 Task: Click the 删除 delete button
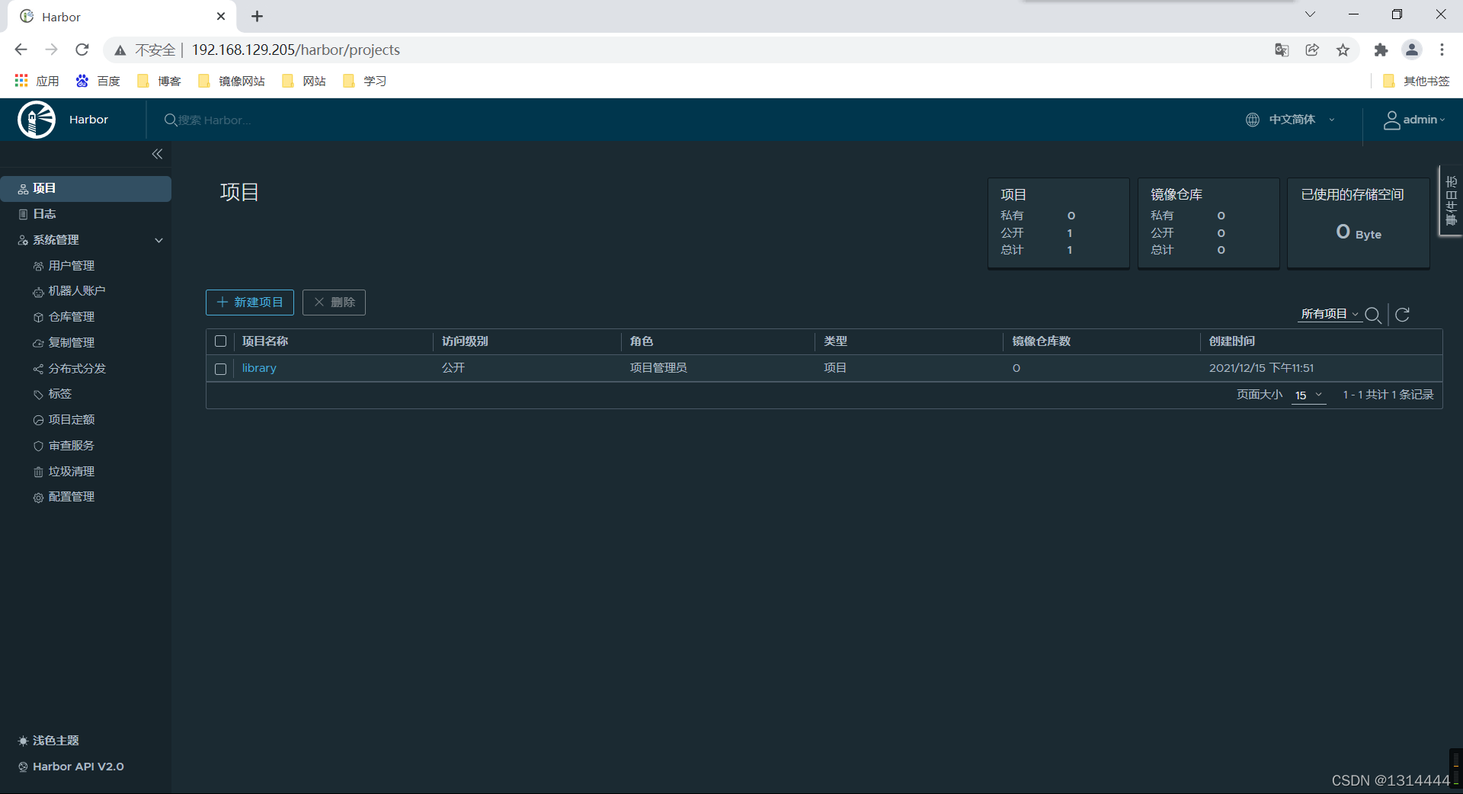[x=334, y=303]
